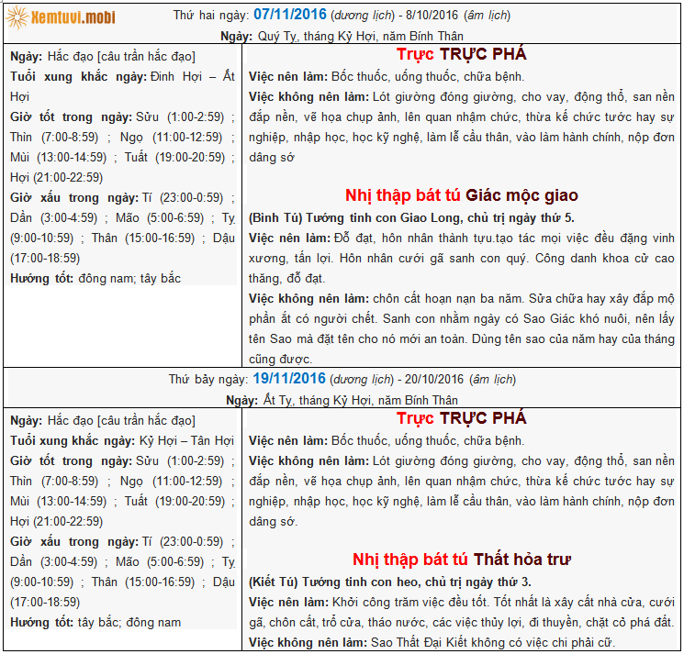
Task: Click Hướng tốt: đông nam; tây bắc
Action: (x=95, y=277)
